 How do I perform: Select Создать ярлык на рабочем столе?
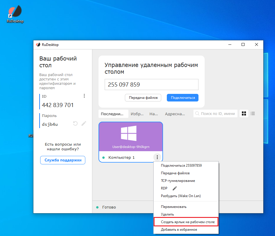coord(186,222)
